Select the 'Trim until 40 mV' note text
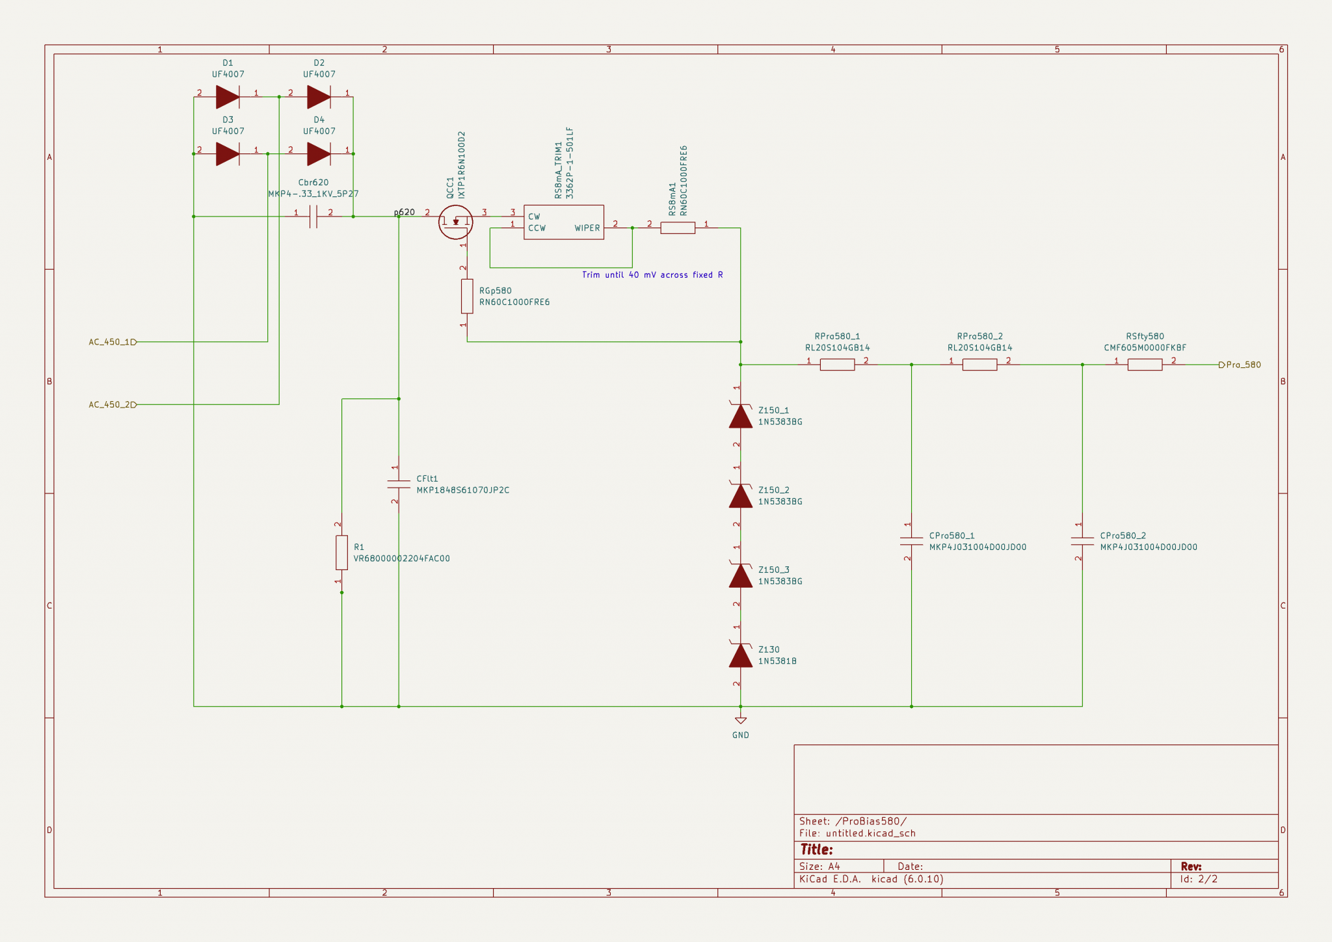Viewport: 1332px width, 942px height. [x=652, y=275]
